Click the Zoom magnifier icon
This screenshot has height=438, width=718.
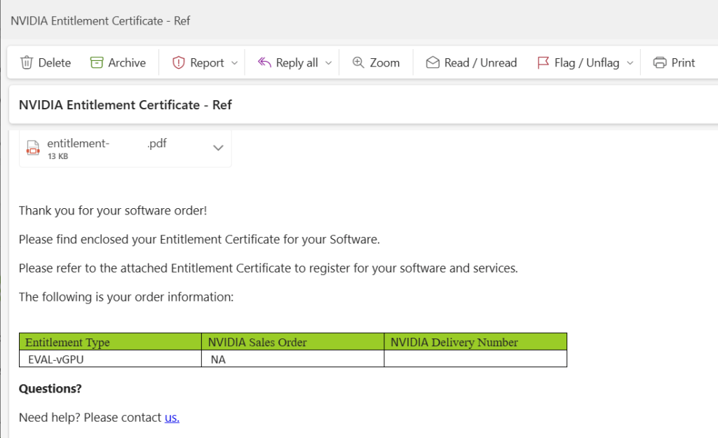358,62
